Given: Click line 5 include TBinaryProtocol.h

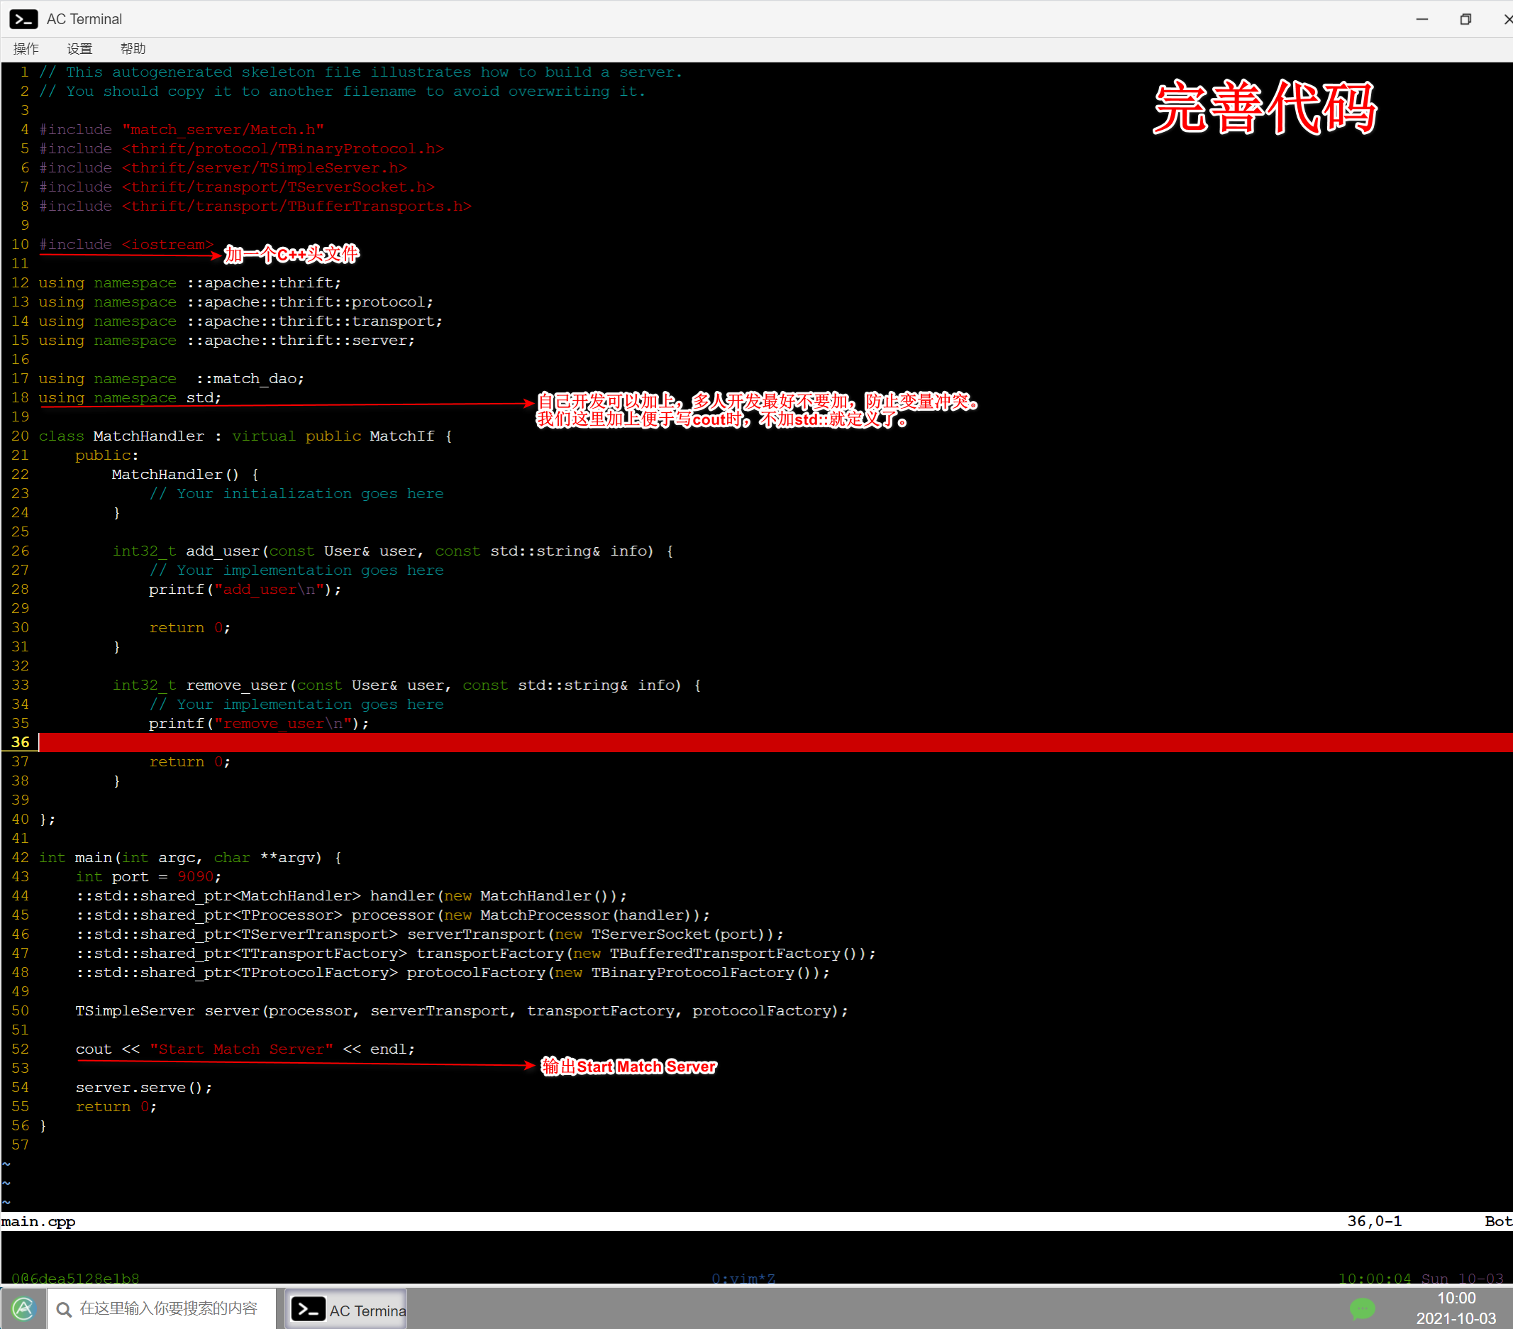Looking at the screenshot, I should coord(241,149).
